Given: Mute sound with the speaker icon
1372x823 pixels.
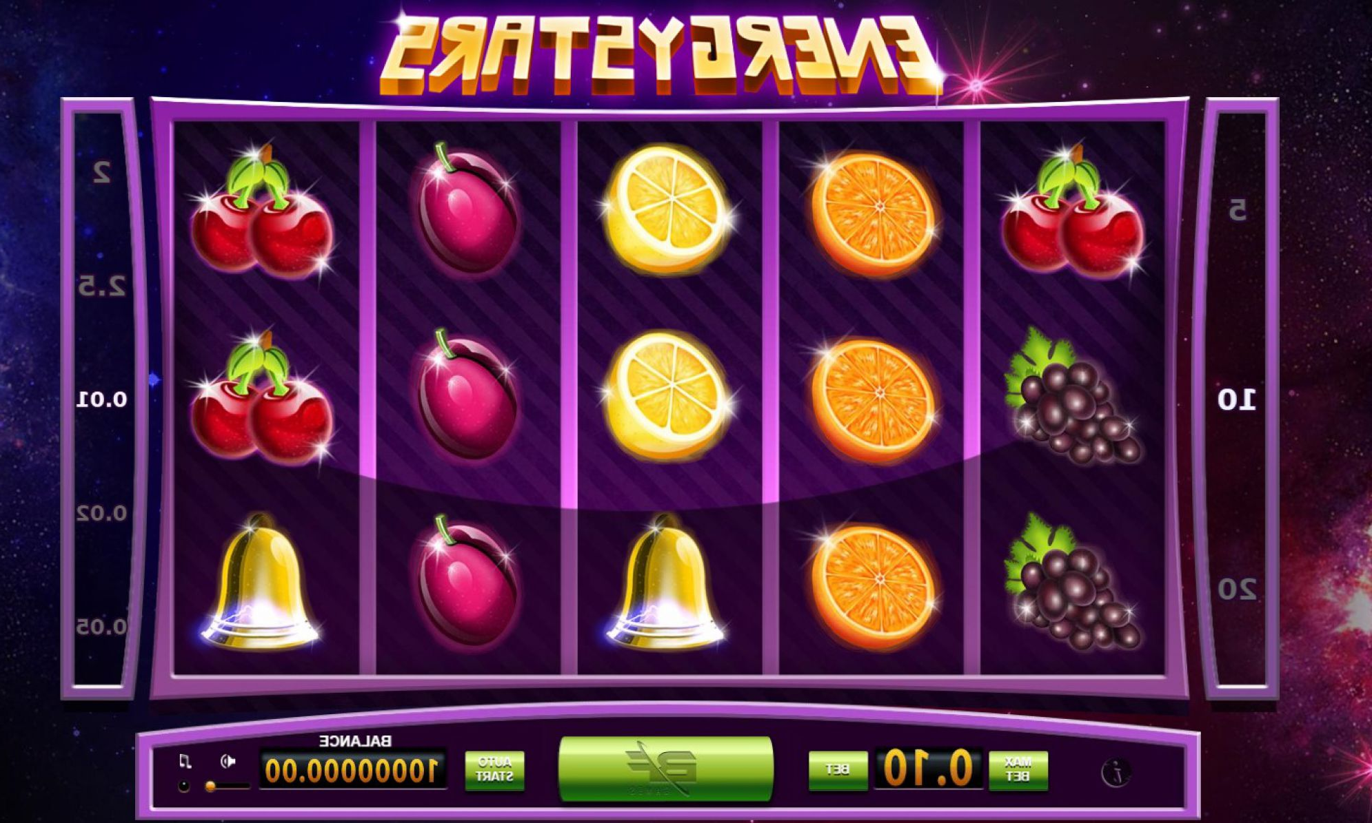Looking at the screenshot, I should click(228, 761).
